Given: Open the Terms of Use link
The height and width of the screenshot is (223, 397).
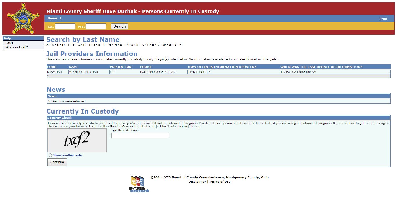Looking at the screenshot, I should (220, 182).
